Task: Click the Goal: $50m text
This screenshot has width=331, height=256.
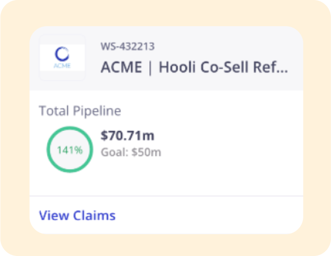Action: tap(131, 152)
